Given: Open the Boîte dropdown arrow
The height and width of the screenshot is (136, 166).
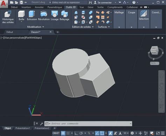Looking at the screenshot, I should point(21,22).
